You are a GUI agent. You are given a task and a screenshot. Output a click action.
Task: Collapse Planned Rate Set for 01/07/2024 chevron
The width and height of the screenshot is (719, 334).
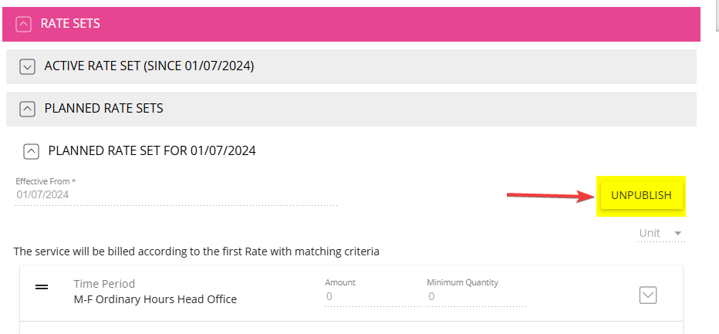coord(31,151)
